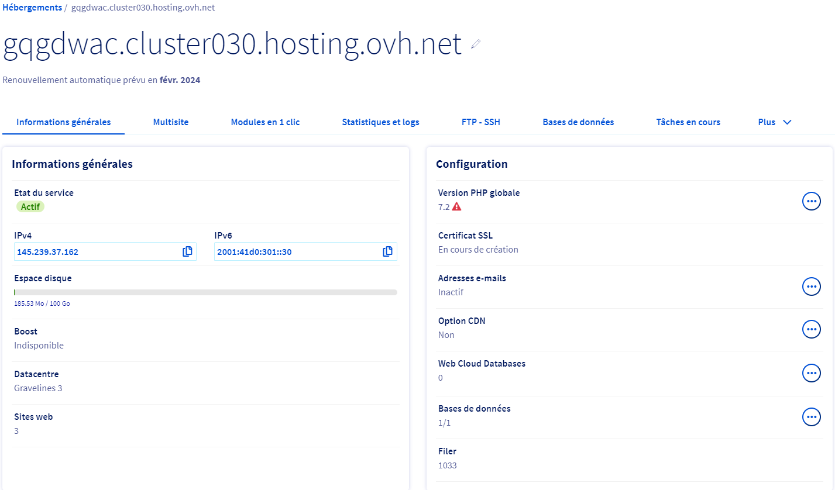Switch to the Multisite tab
835x490 pixels.
pos(170,122)
